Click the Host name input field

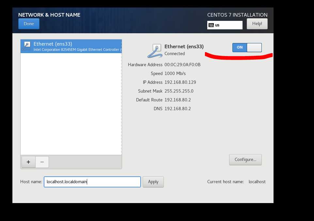(92, 182)
